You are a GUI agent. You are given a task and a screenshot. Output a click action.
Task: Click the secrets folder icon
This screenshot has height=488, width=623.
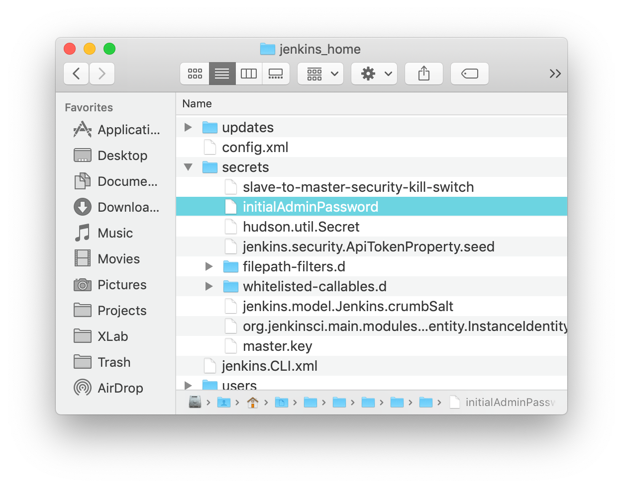pos(210,167)
